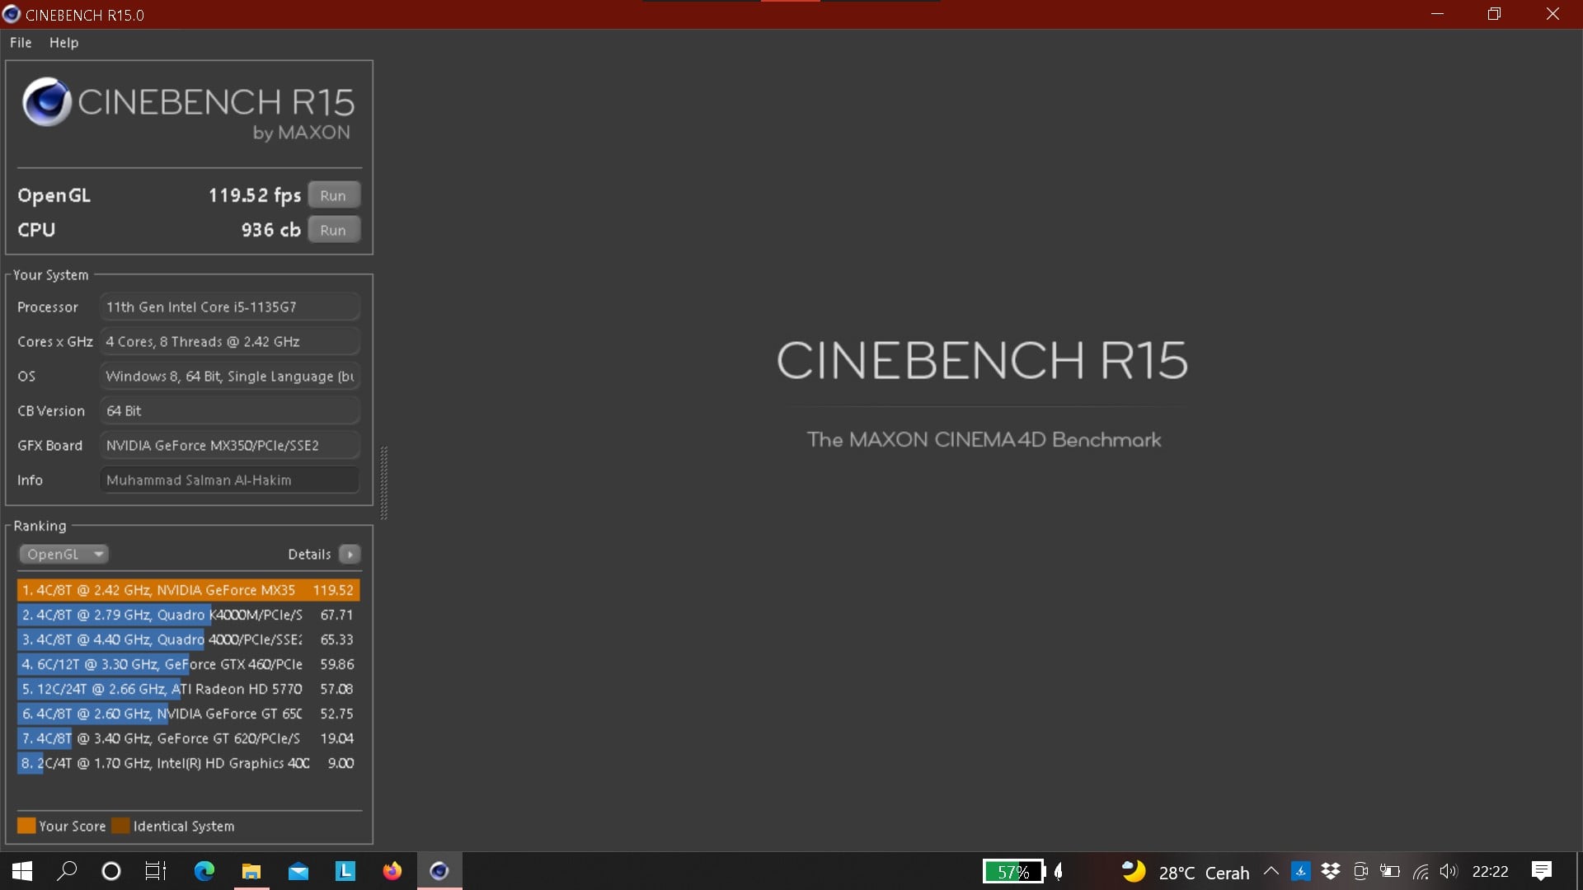1583x890 pixels.
Task: Open File Explorer from the taskbar
Action: (251, 871)
